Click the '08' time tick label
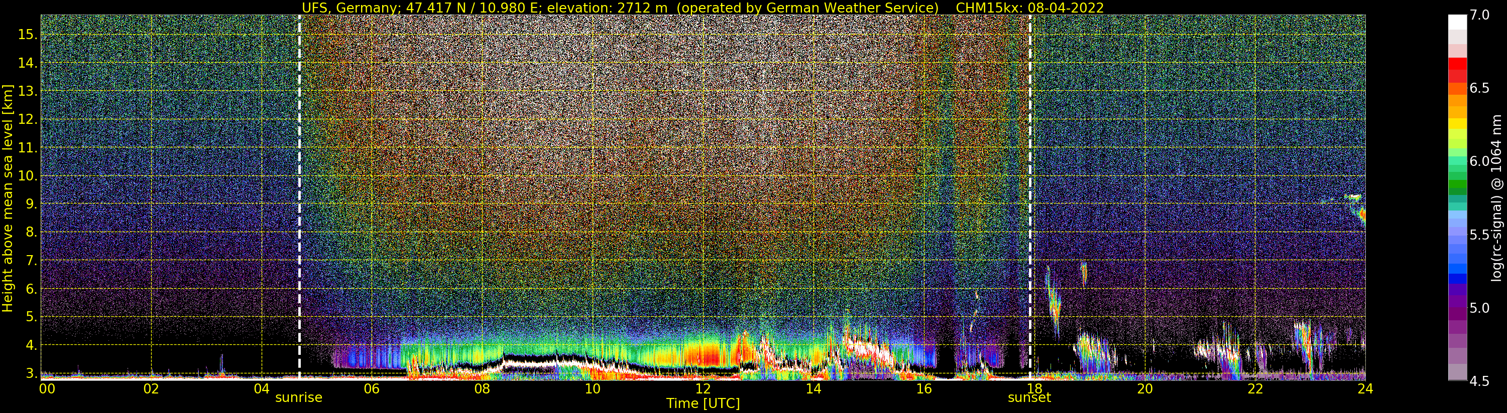Viewport: 1507px width, 413px height. [x=482, y=388]
